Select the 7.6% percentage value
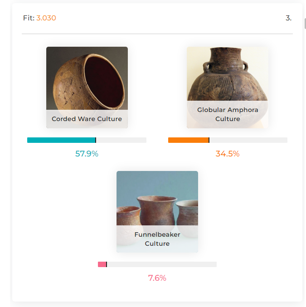 pyautogui.click(x=157, y=278)
